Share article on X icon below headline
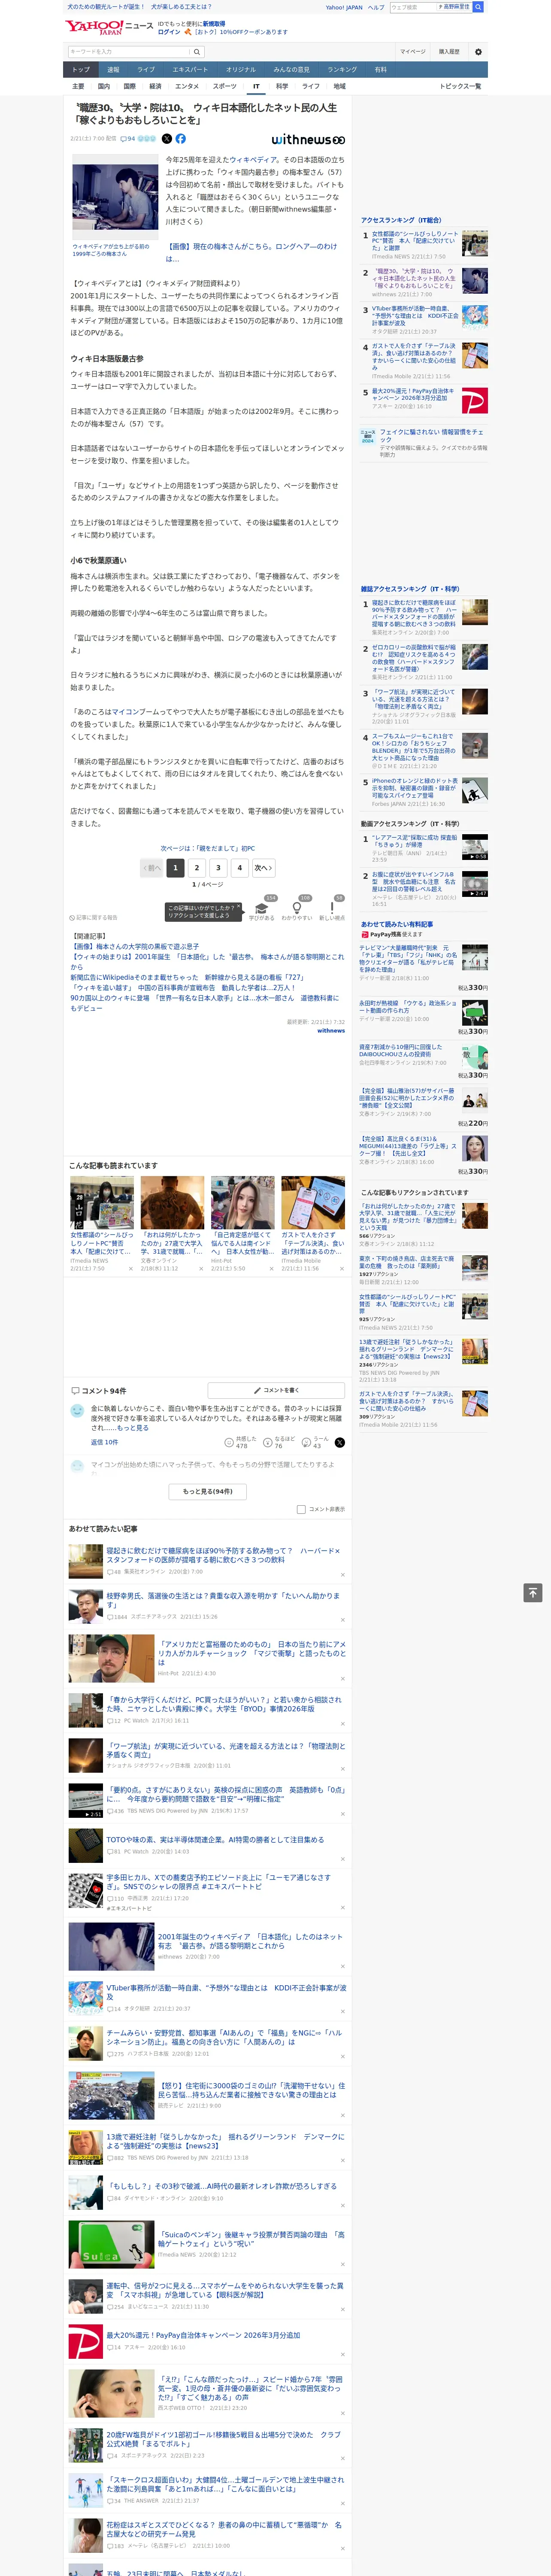Viewport: 551px width, 2576px height. pyautogui.click(x=167, y=139)
